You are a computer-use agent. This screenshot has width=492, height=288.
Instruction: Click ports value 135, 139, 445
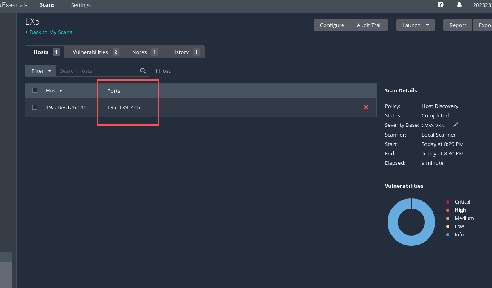click(124, 107)
